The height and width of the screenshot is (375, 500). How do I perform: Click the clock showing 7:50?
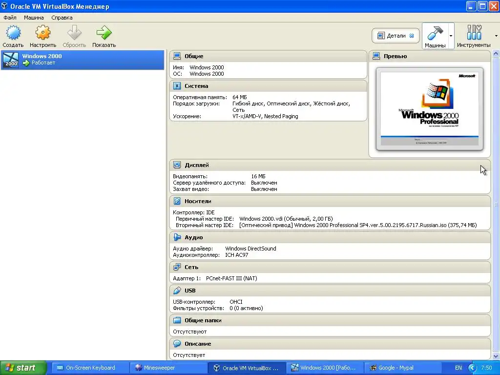point(486,368)
